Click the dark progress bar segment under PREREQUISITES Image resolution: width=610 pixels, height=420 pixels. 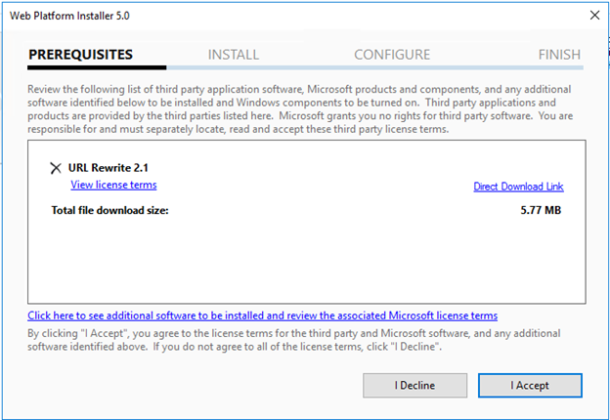[x=97, y=68]
